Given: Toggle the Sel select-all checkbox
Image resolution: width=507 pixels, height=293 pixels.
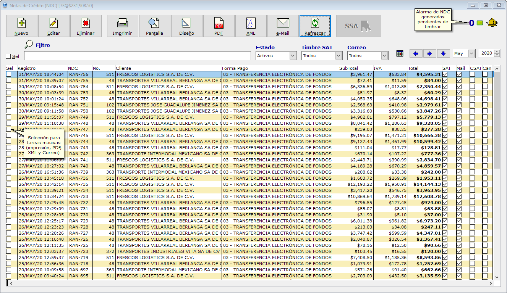Looking at the screenshot, I should [8, 56].
